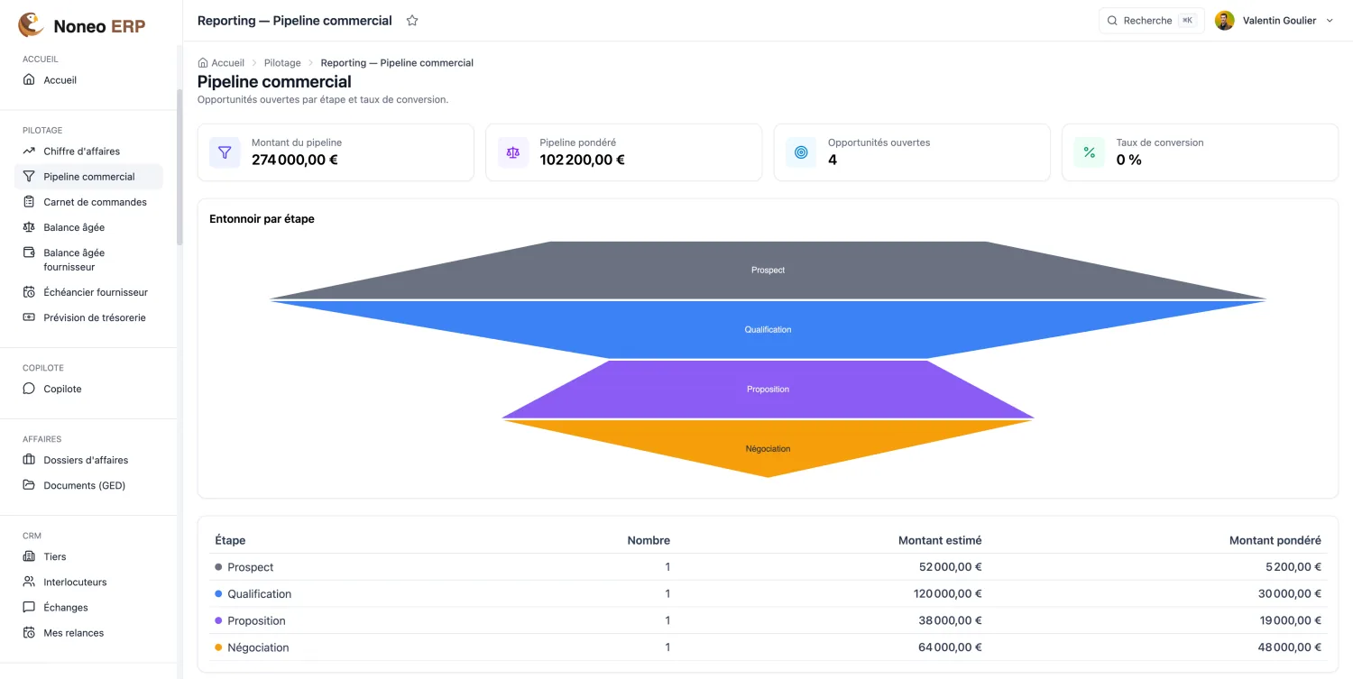This screenshot has height=679, width=1353.
Task: Click the Carnet de commandes clipboard icon
Action: (29, 202)
